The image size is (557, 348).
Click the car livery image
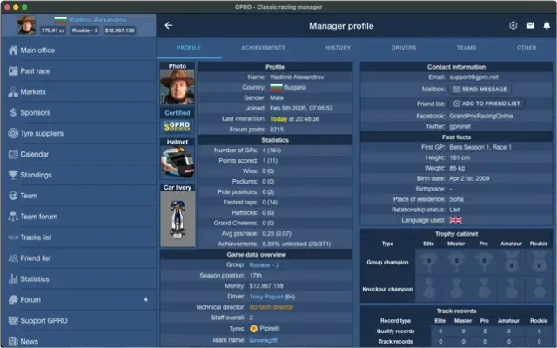(x=178, y=219)
